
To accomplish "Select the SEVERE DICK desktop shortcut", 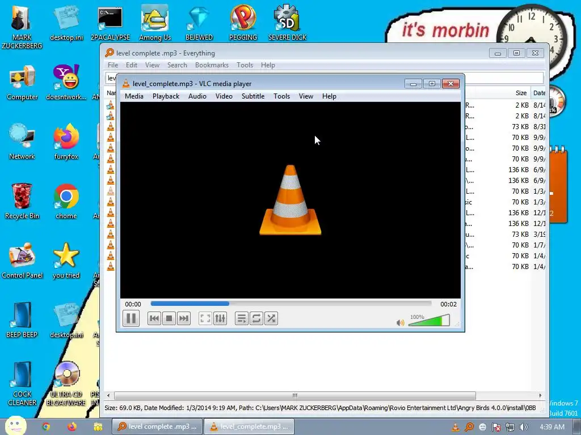I will tap(287, 24).
